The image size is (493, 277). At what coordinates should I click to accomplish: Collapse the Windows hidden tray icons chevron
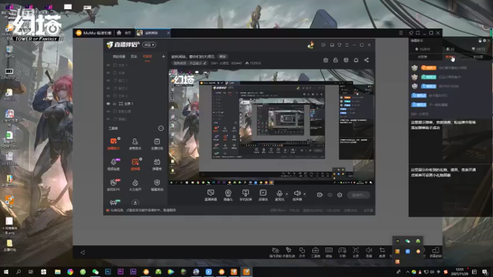pos(407,271)
